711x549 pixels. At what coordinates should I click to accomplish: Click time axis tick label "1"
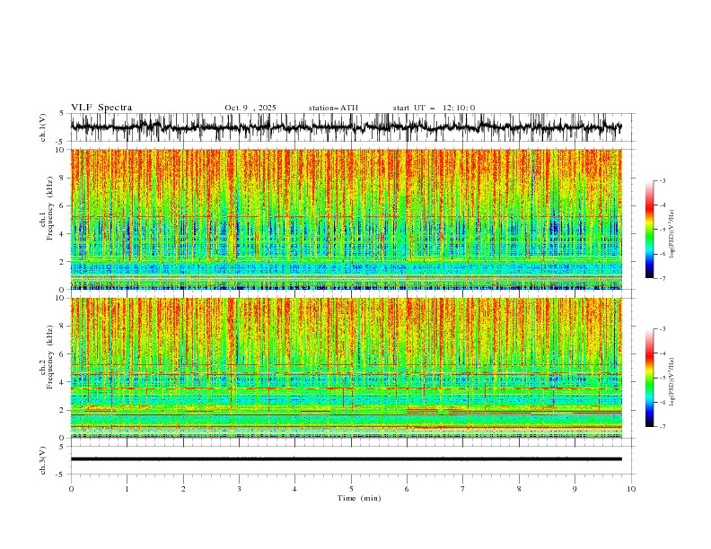[127, 489]
